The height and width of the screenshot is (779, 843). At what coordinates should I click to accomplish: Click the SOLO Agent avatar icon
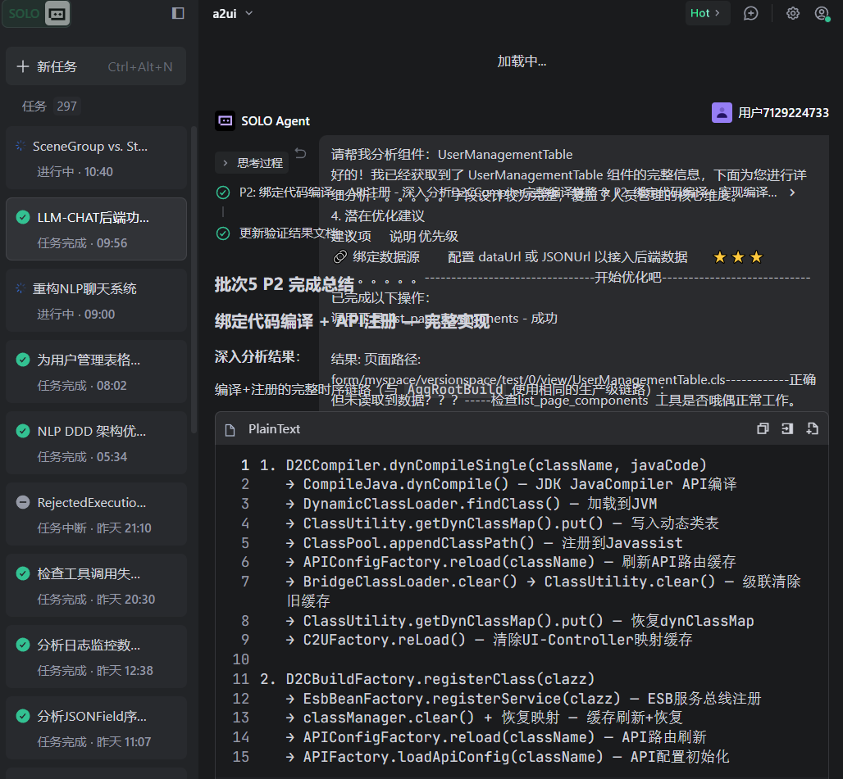tap(225, 120)
